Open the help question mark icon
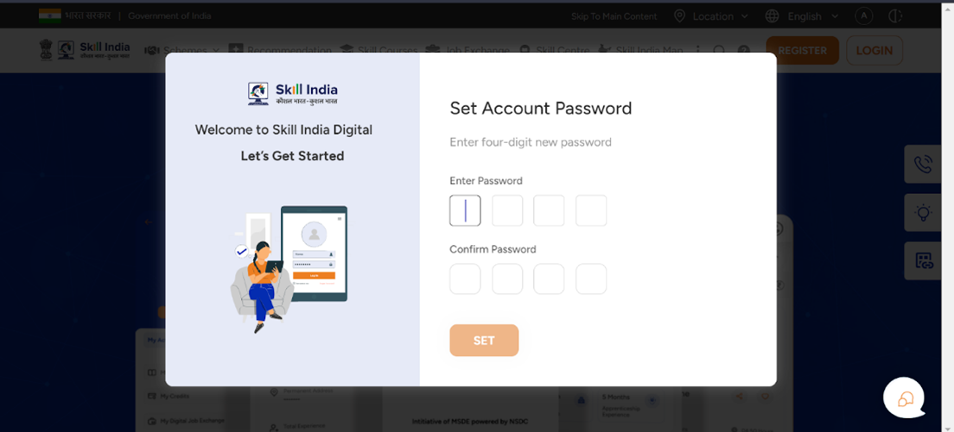Screen dimensions: 954x432 [x=743, y=51]
